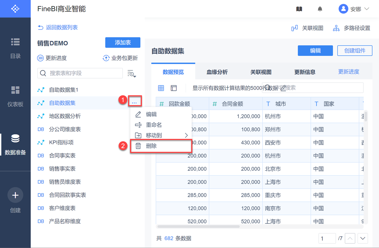
Task: Open 多路径设置
Action: point(352,28)
